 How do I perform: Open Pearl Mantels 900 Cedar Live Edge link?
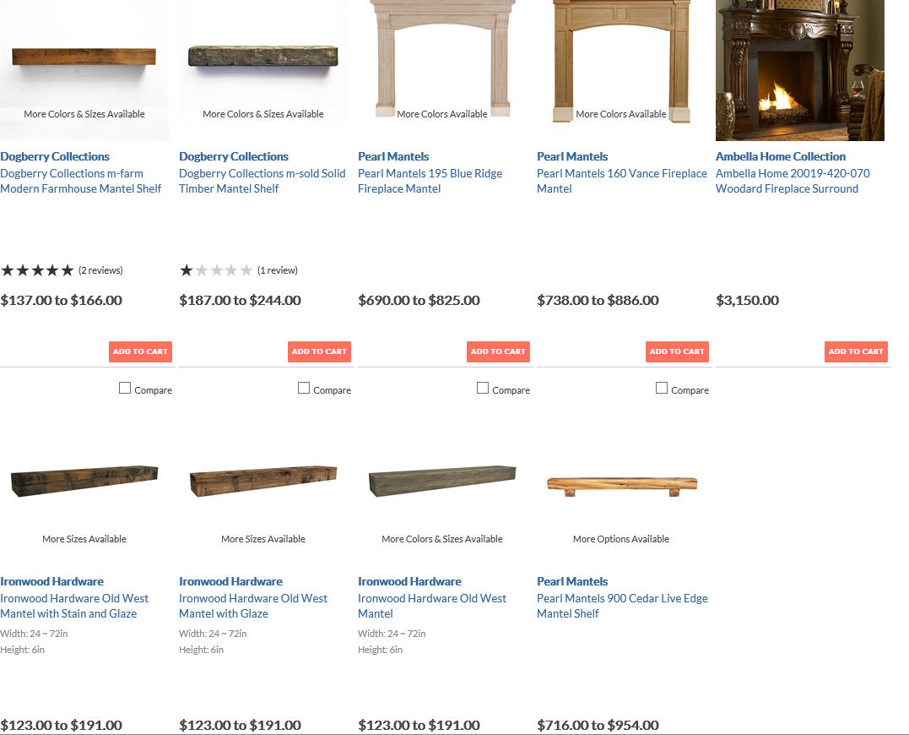pos(622,606)
